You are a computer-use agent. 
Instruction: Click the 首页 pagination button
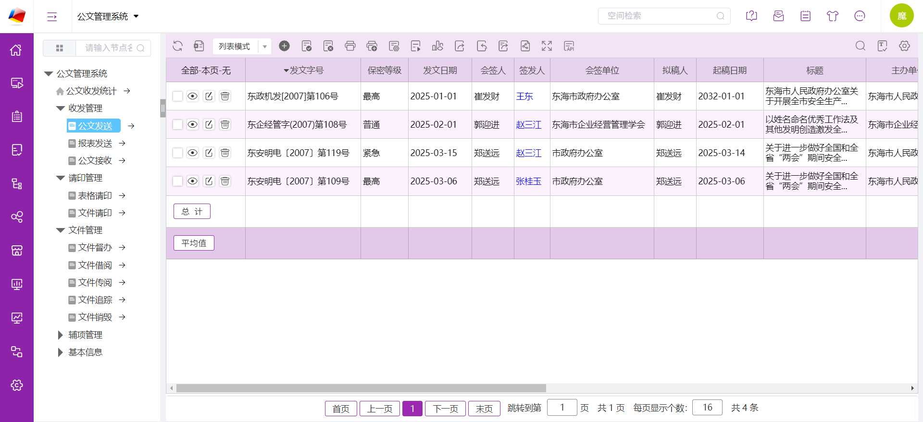tap(341, 408)
